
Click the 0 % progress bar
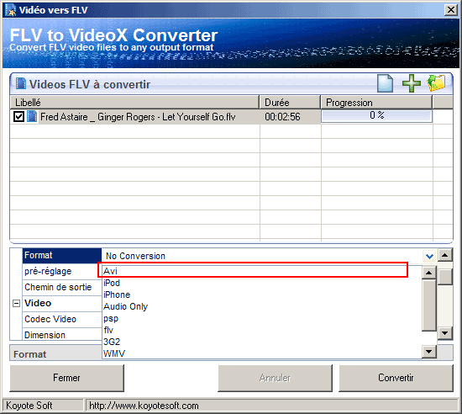click(x=376, y=116)
